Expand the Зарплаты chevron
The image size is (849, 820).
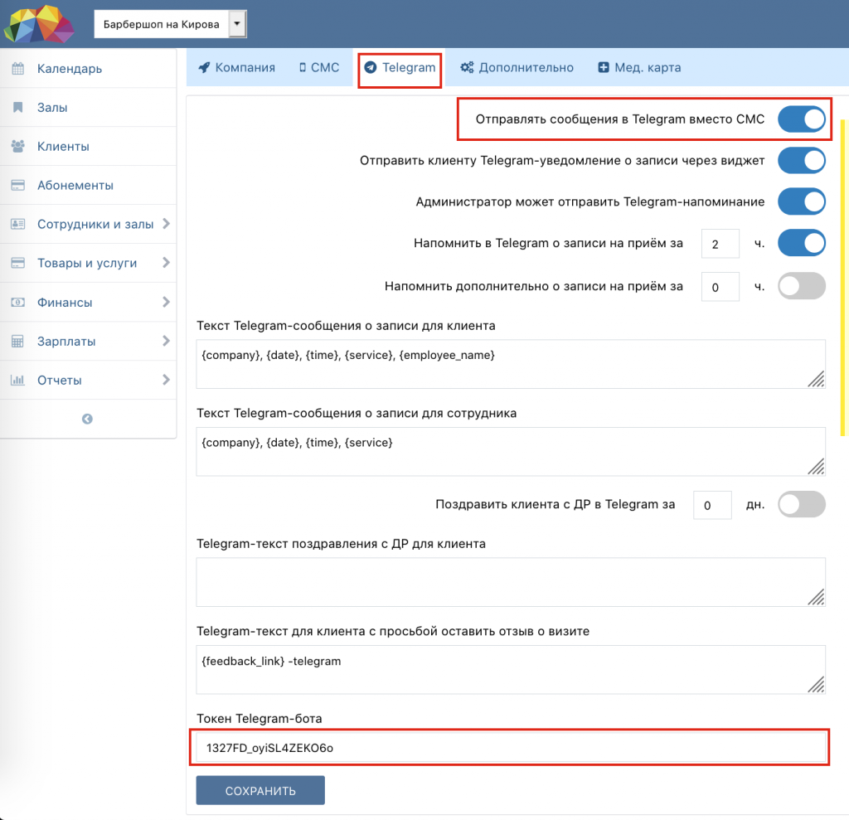coord(166,342)
